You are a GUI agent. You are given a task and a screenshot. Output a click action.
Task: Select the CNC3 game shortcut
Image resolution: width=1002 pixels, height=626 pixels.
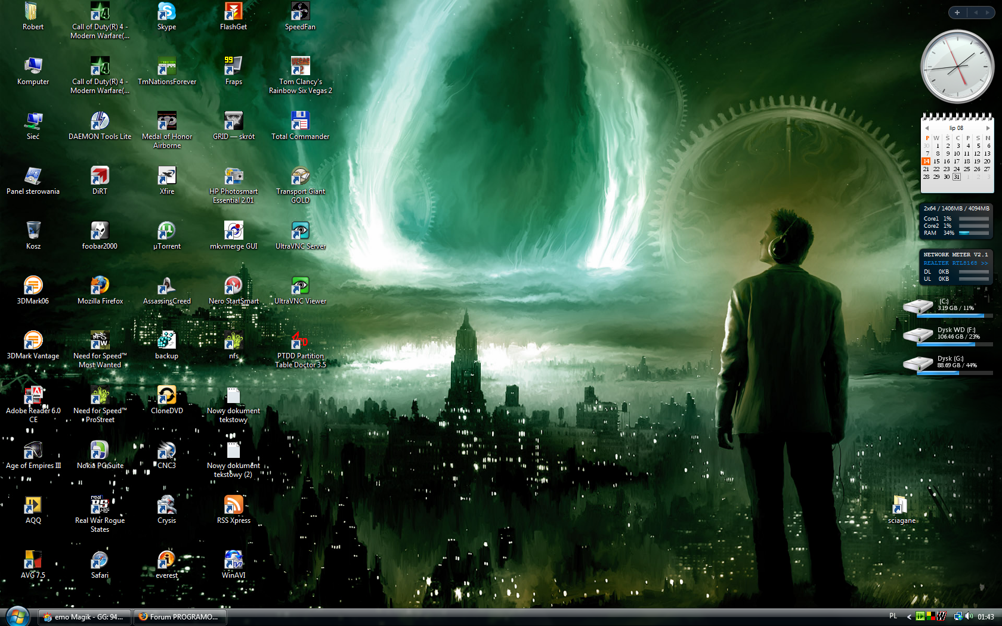167,455
